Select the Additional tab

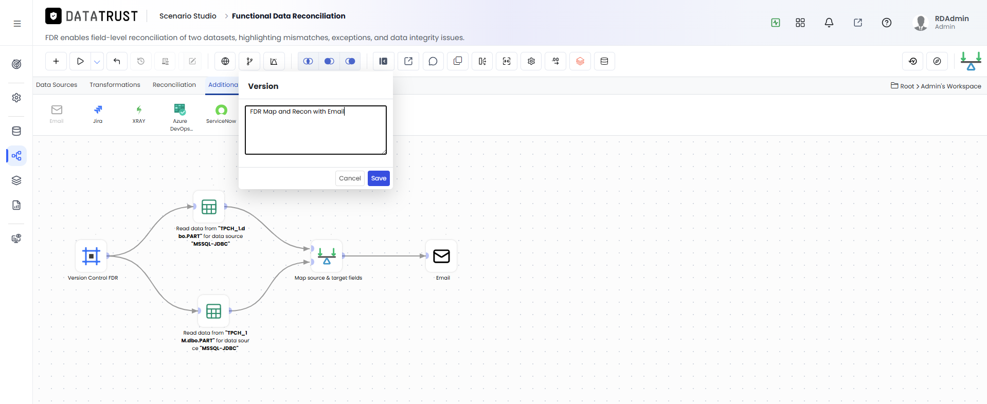223,85
